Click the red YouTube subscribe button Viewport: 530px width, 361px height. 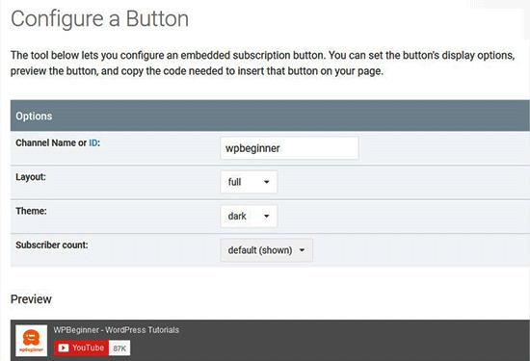(x=81, y=348)
